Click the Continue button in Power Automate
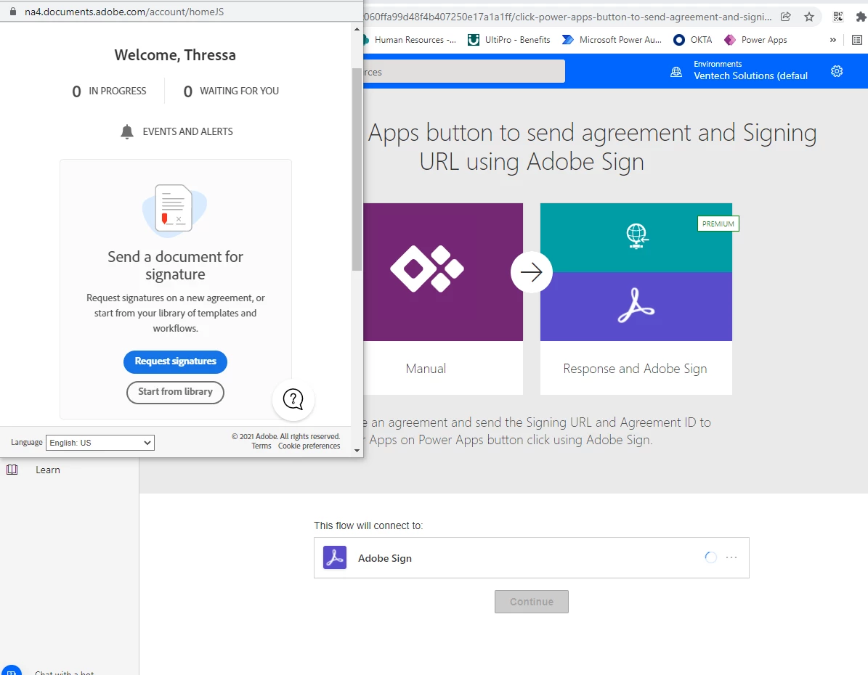This screenshot has width=868, height=675. [532, 602]
